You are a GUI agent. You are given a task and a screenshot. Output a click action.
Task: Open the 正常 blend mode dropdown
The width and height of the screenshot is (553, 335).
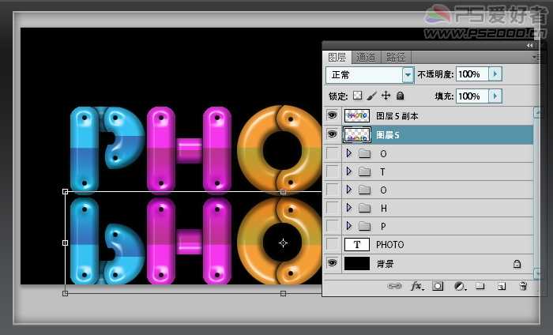(x=408, y=75)
